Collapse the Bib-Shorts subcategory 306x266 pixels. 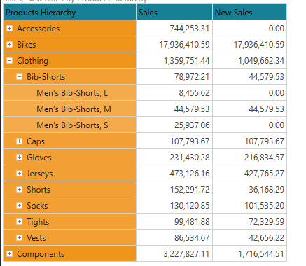(x=19, y=77)
